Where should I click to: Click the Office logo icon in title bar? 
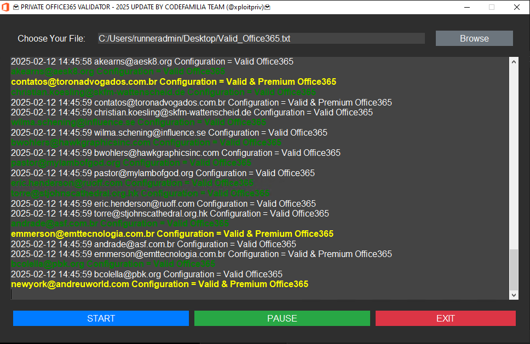tap(5, 7)
